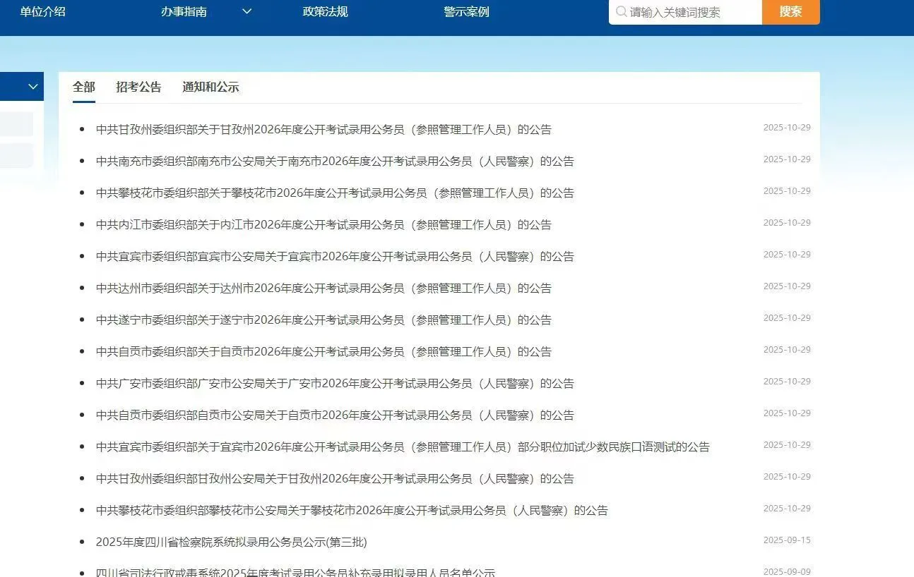This screenshot has width=914, height=577.
Task: Open the 攀枝花市参照管理工作人员 announcement
Action: click(334, 193)
